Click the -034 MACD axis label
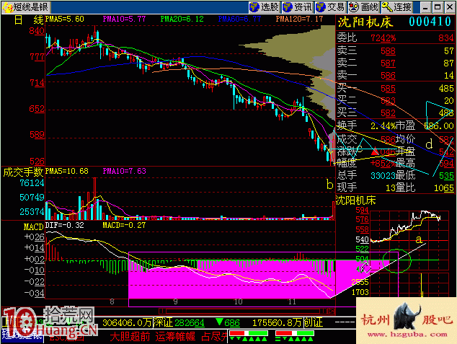The image size is (457, 344). pyautogui.click(x=35, y=293)
